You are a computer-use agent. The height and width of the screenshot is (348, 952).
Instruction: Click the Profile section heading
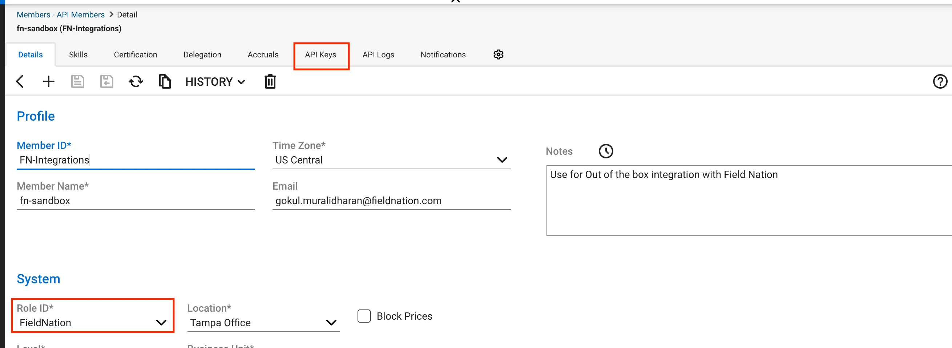36,116
